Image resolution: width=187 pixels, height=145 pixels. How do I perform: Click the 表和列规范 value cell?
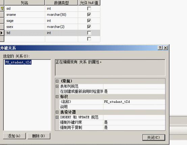click(134, 86)
